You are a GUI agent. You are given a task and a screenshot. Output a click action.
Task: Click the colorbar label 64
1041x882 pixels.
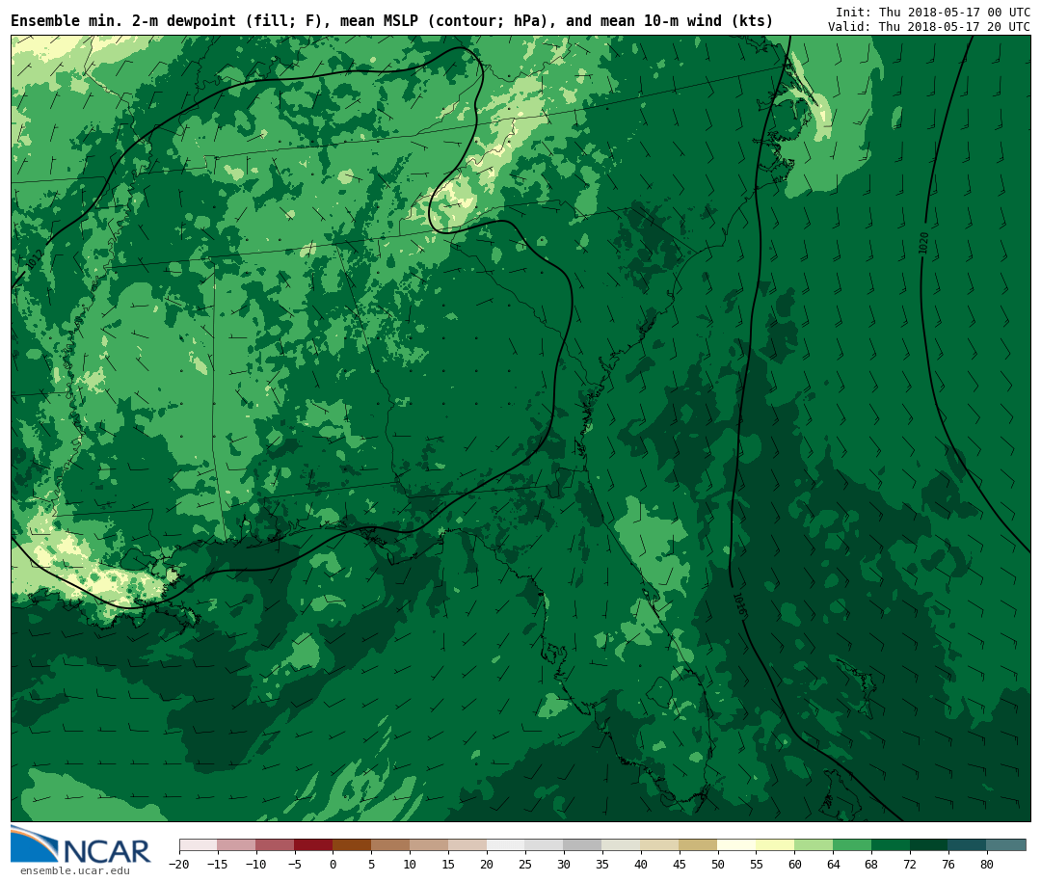tap(833, 864)
